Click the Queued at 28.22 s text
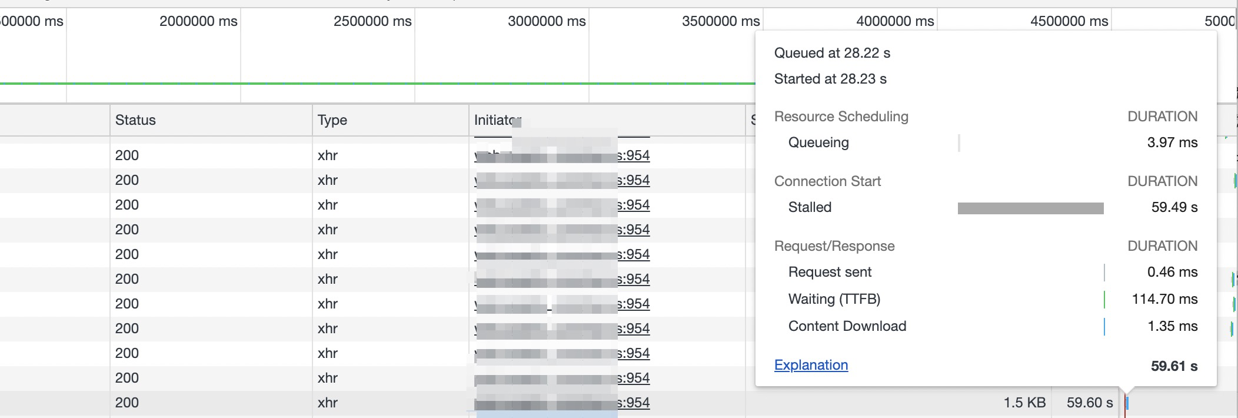The image size is (1238, 418). [832, 53]
